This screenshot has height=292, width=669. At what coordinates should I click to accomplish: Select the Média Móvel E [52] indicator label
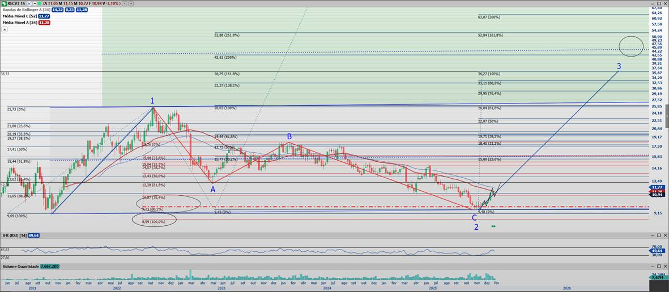(x=19, y=16)
